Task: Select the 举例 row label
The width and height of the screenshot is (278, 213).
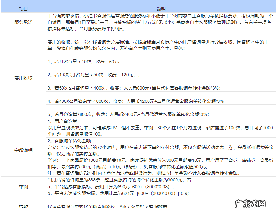Action: point(23,187)
